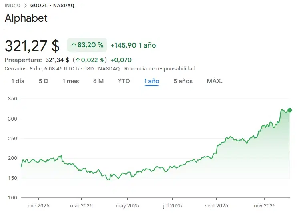
Task: Select the 1 día time range tab
Action: pos(18,81)
